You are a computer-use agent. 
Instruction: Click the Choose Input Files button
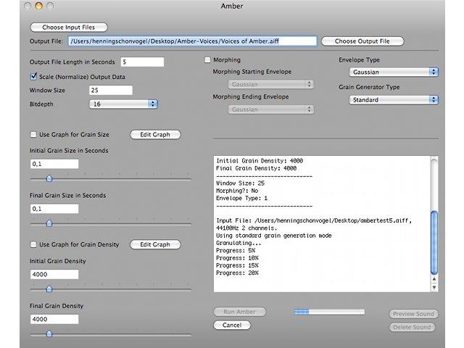pos(68,28)
